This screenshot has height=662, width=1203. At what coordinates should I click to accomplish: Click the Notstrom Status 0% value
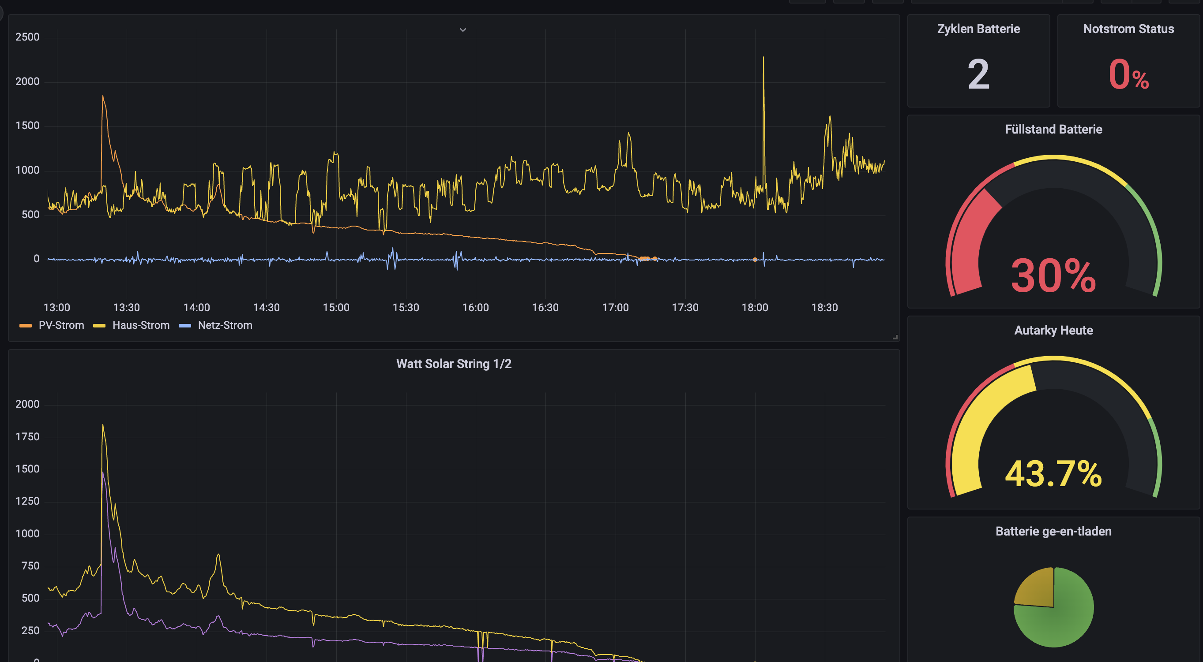pos(1128,74)
